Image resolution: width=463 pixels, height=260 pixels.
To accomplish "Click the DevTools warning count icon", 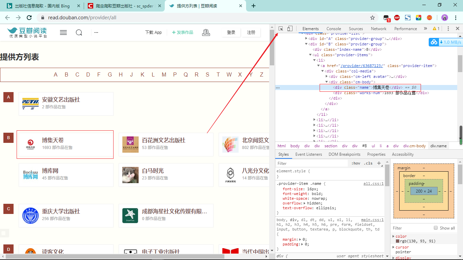I will pos(436,29).
